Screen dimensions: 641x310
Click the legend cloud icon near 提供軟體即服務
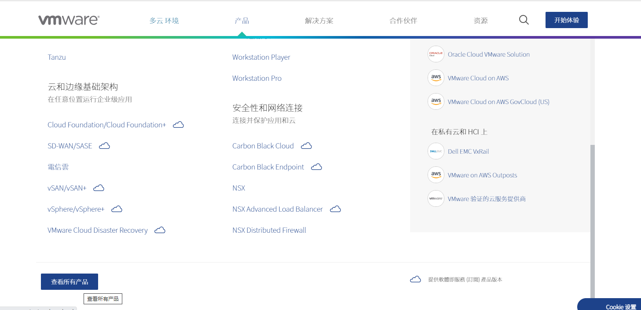click(x=415, y=279)
